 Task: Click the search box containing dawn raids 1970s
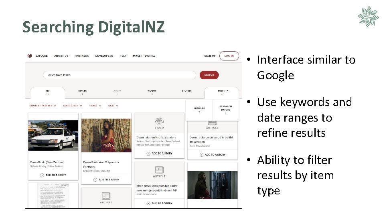[120, 75]
